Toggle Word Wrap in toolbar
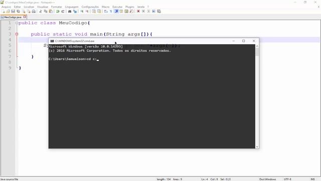Image resolution: width=321 pixels, height=181 pixels. [x=106, y=11]
